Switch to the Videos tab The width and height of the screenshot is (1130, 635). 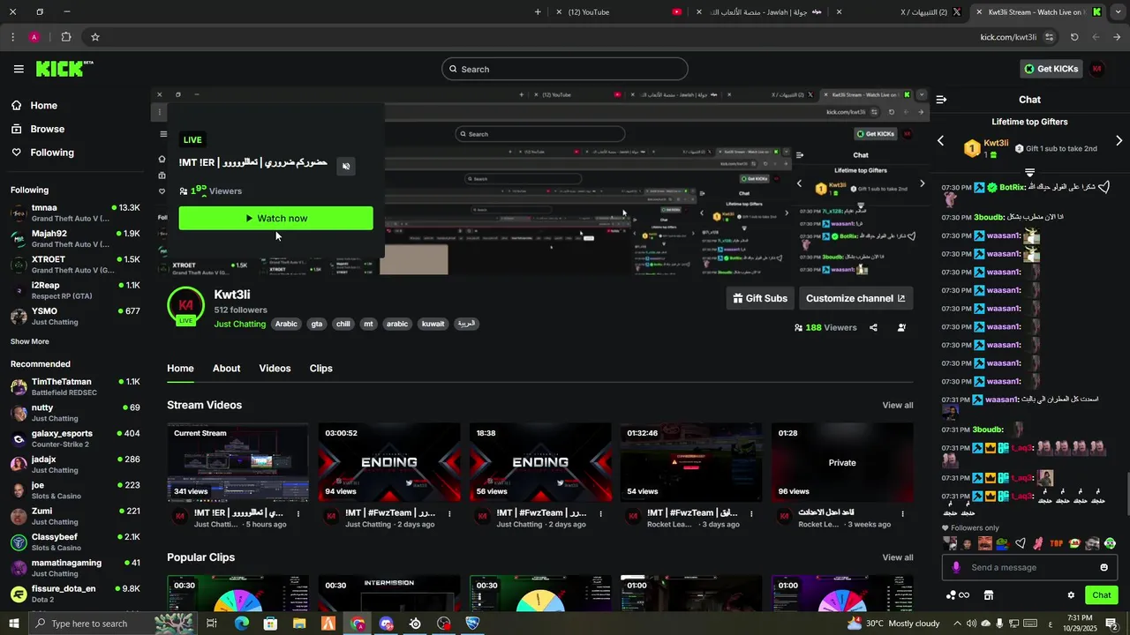275,369
